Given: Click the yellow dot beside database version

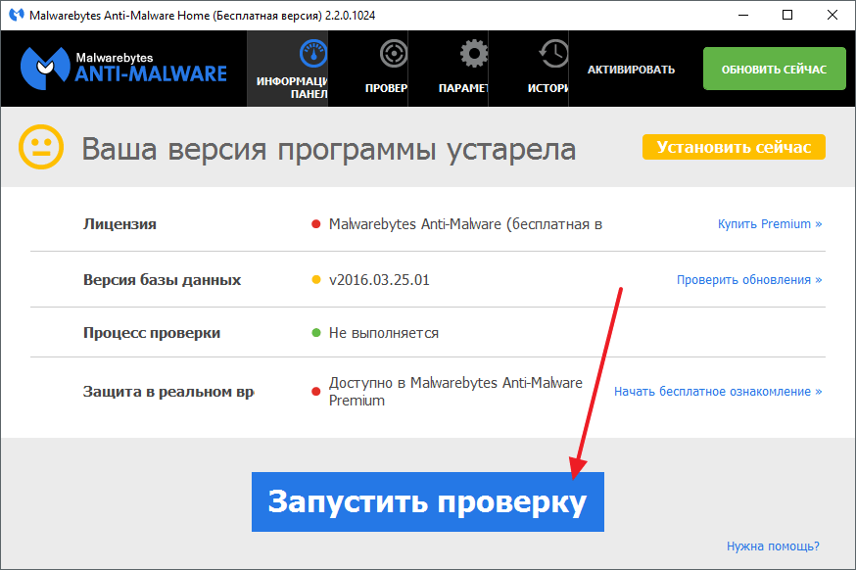Looking at the screenshot, I should [316, 280].
